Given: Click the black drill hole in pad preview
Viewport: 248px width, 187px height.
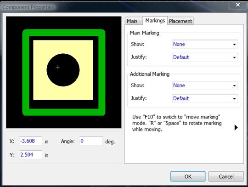Looking at the screenshot, I should point(63,70).
